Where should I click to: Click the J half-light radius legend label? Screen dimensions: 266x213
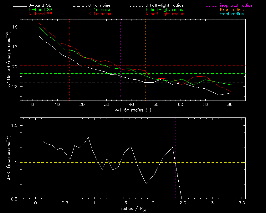pos(165,6)
